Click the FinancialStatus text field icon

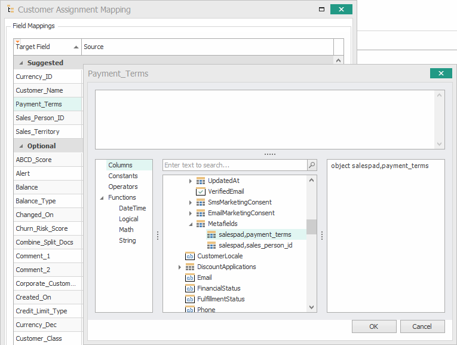pyautogui.click(x=190, y=288)
